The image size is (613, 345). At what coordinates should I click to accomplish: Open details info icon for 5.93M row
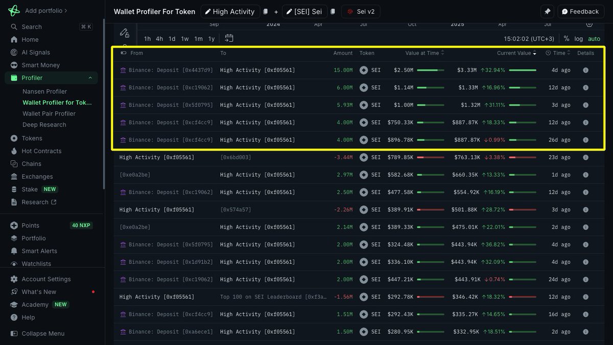point(586,105)
